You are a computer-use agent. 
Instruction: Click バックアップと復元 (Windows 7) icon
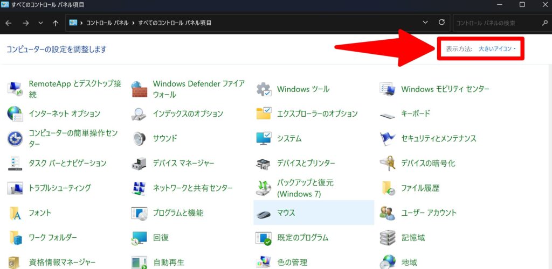263,188
